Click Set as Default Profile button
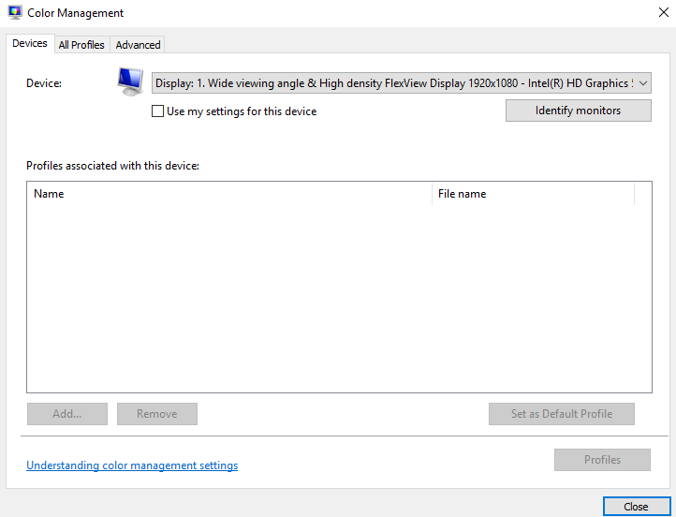The height and width of the screenshot is (517, 676). (x=562, y=414)
